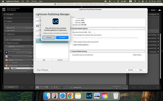Collapse the Collections panel
This screenshot has height=101, width=163.
click(x=5, y=34)
